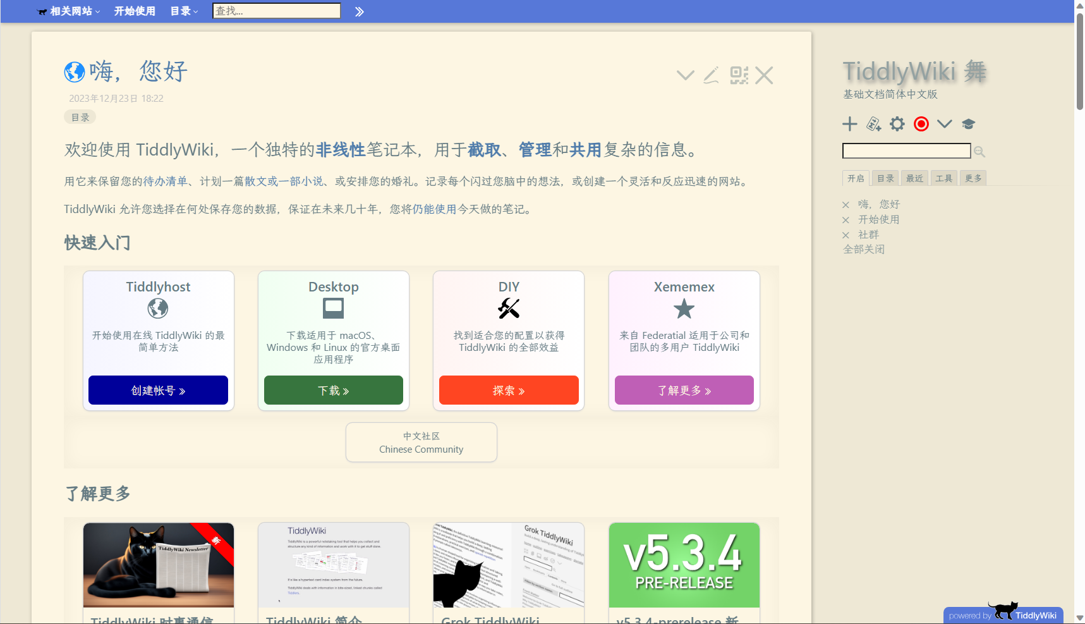The width and height of the screenshot is (1085, 624).
Task: Follow the 散文 link
Action: [x=256, y=181]
